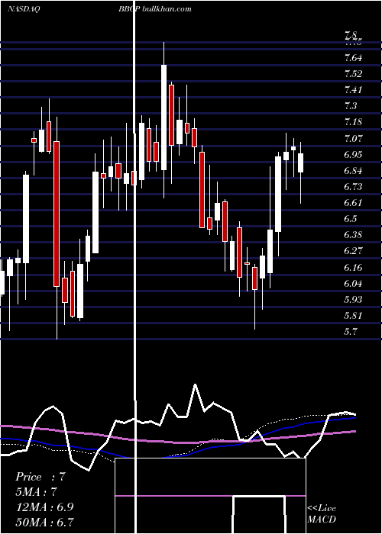Click the 6.73 price axis label

(353, 187)
